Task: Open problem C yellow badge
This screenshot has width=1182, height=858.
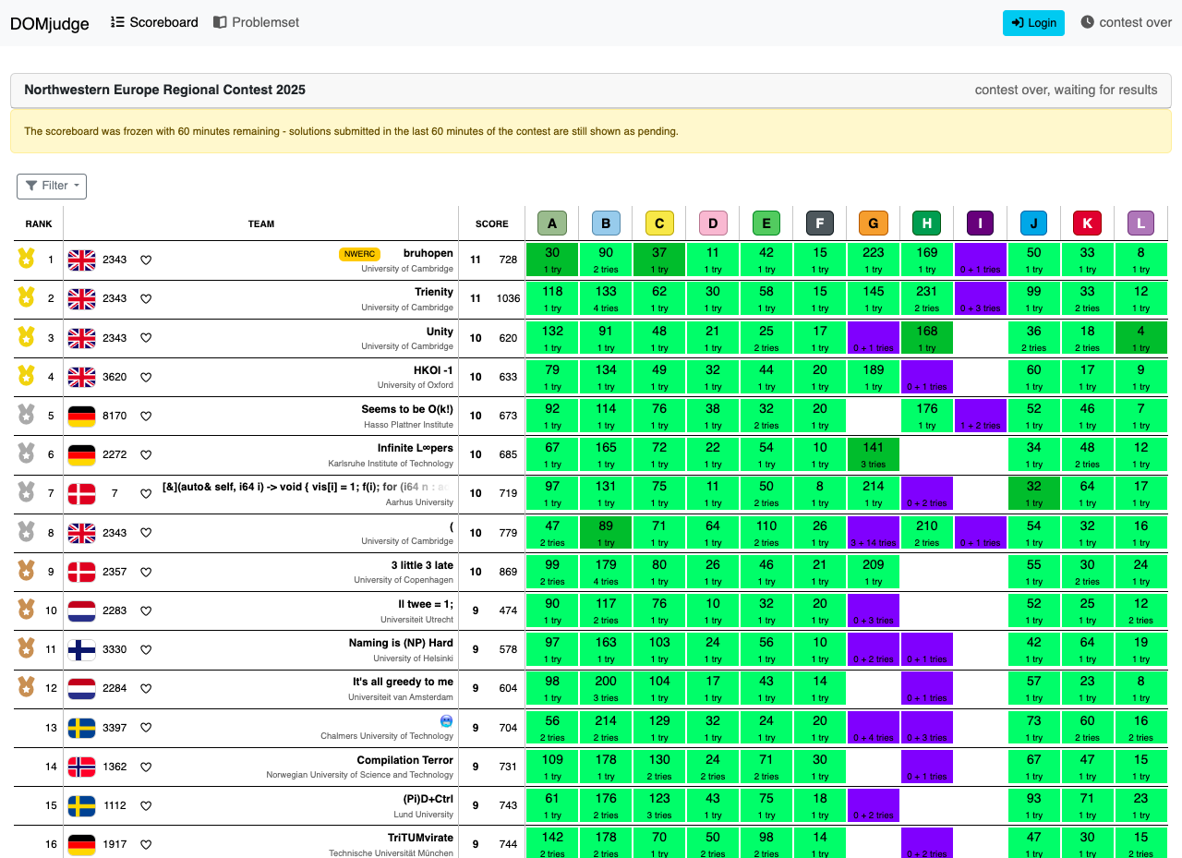Action: (x=659, y=223)
